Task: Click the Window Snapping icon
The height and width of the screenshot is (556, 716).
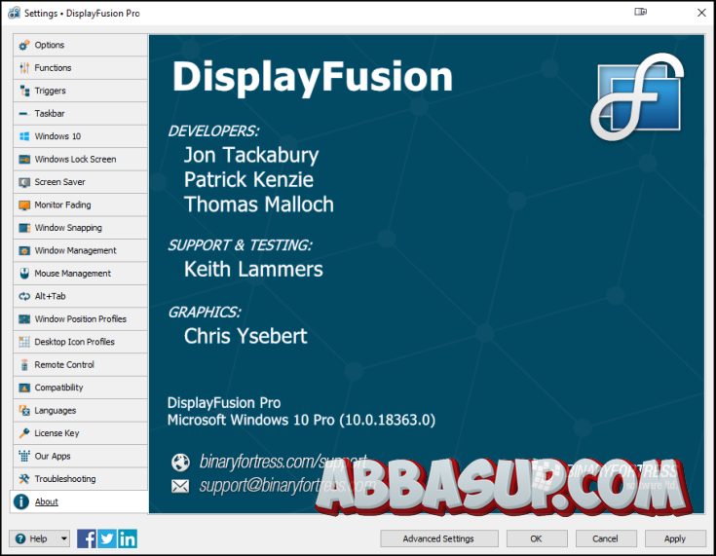Action: (24, 228)
